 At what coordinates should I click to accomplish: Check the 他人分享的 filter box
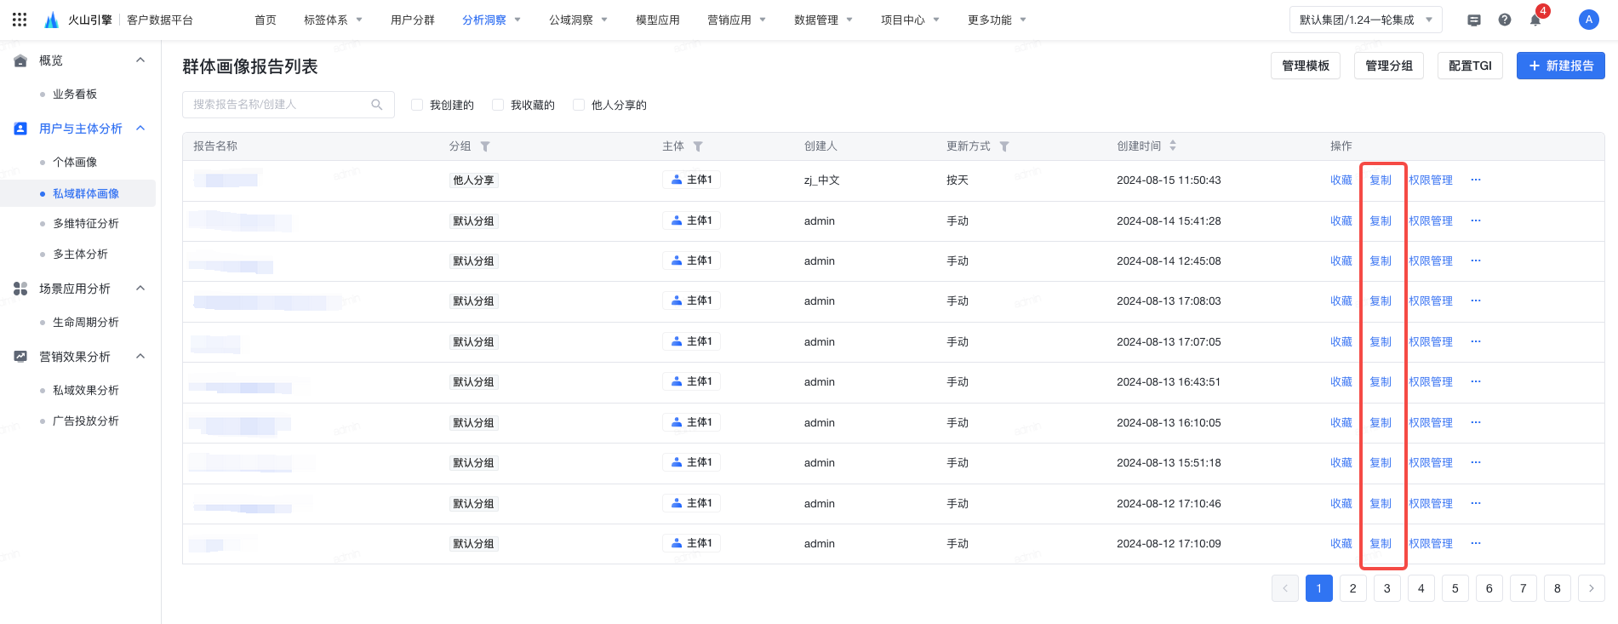point(579,105)
